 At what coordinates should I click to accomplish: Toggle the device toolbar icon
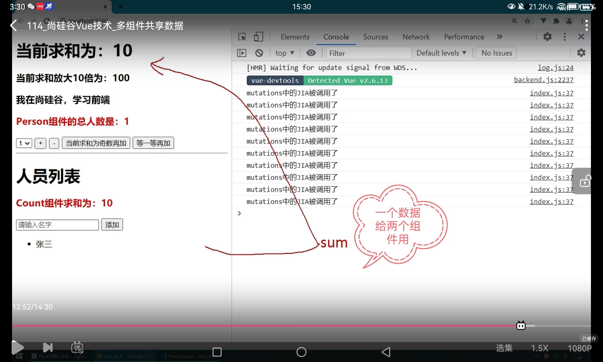258,37
